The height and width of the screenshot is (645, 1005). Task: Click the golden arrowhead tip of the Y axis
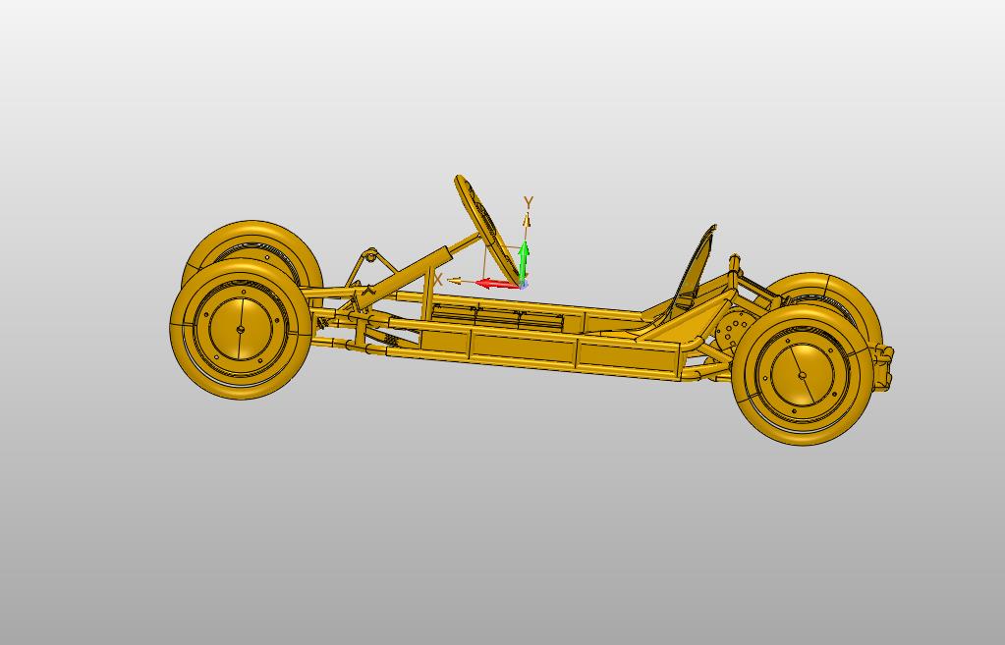pos(527,220)
